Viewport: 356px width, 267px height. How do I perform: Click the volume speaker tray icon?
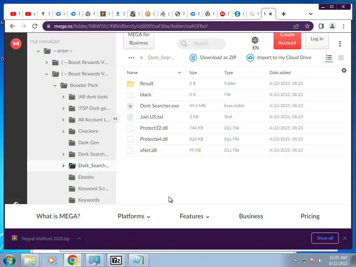click(x=321, y=260)
